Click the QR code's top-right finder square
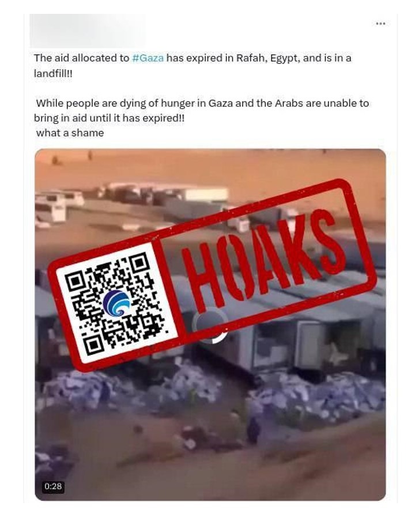Image resolution: width=419 pixels, height=517 pixels. (139, 262)
